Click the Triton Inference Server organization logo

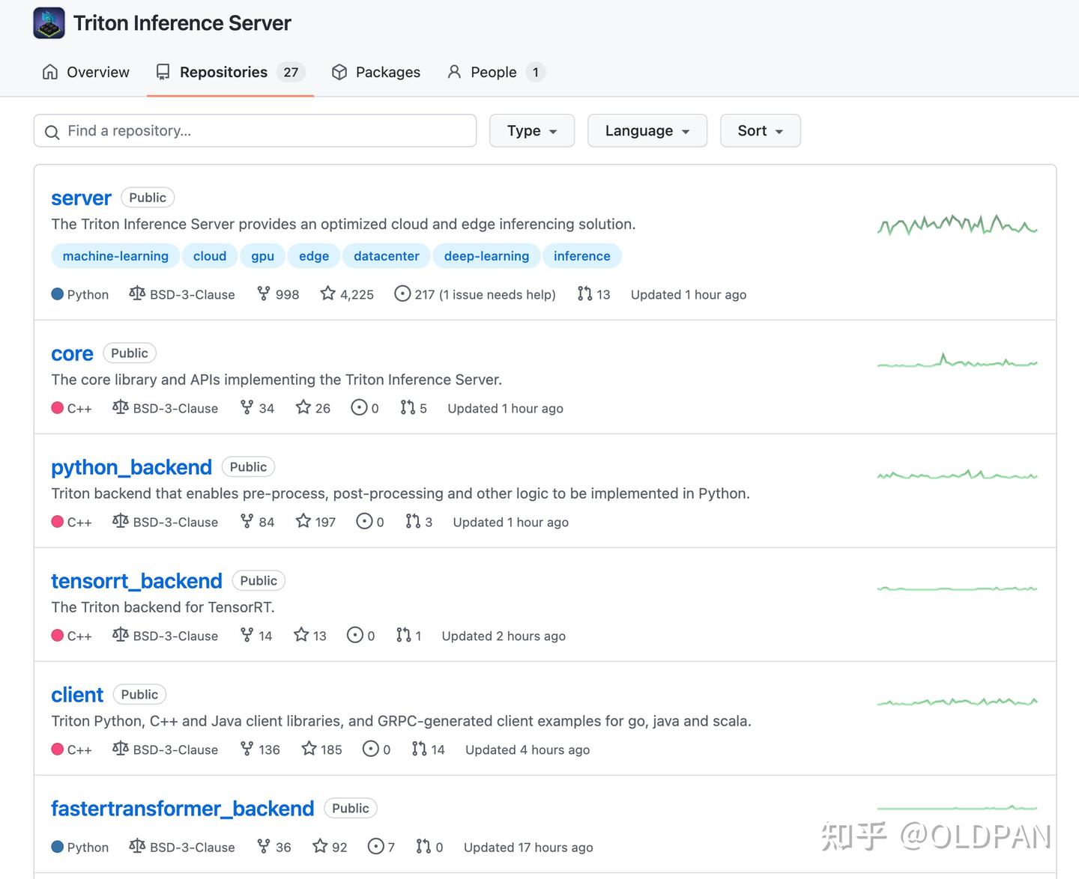48,22
